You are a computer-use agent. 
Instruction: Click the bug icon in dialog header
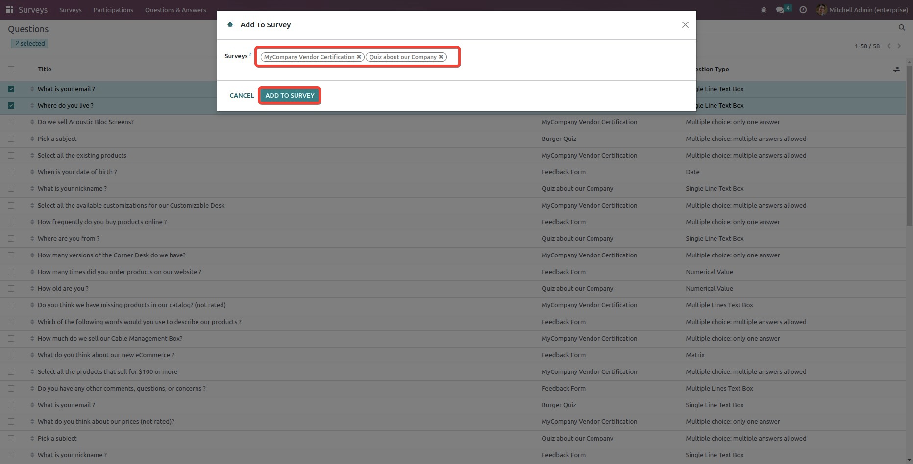click(230, 25)
